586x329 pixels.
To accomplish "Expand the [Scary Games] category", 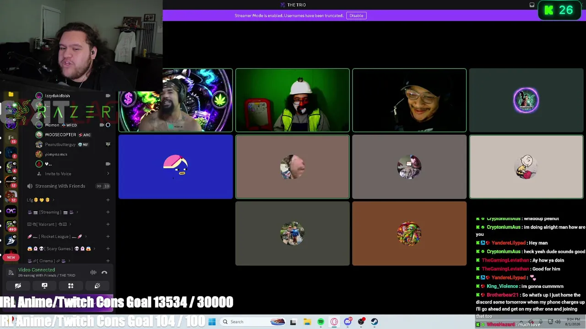I will pos(60,249).
